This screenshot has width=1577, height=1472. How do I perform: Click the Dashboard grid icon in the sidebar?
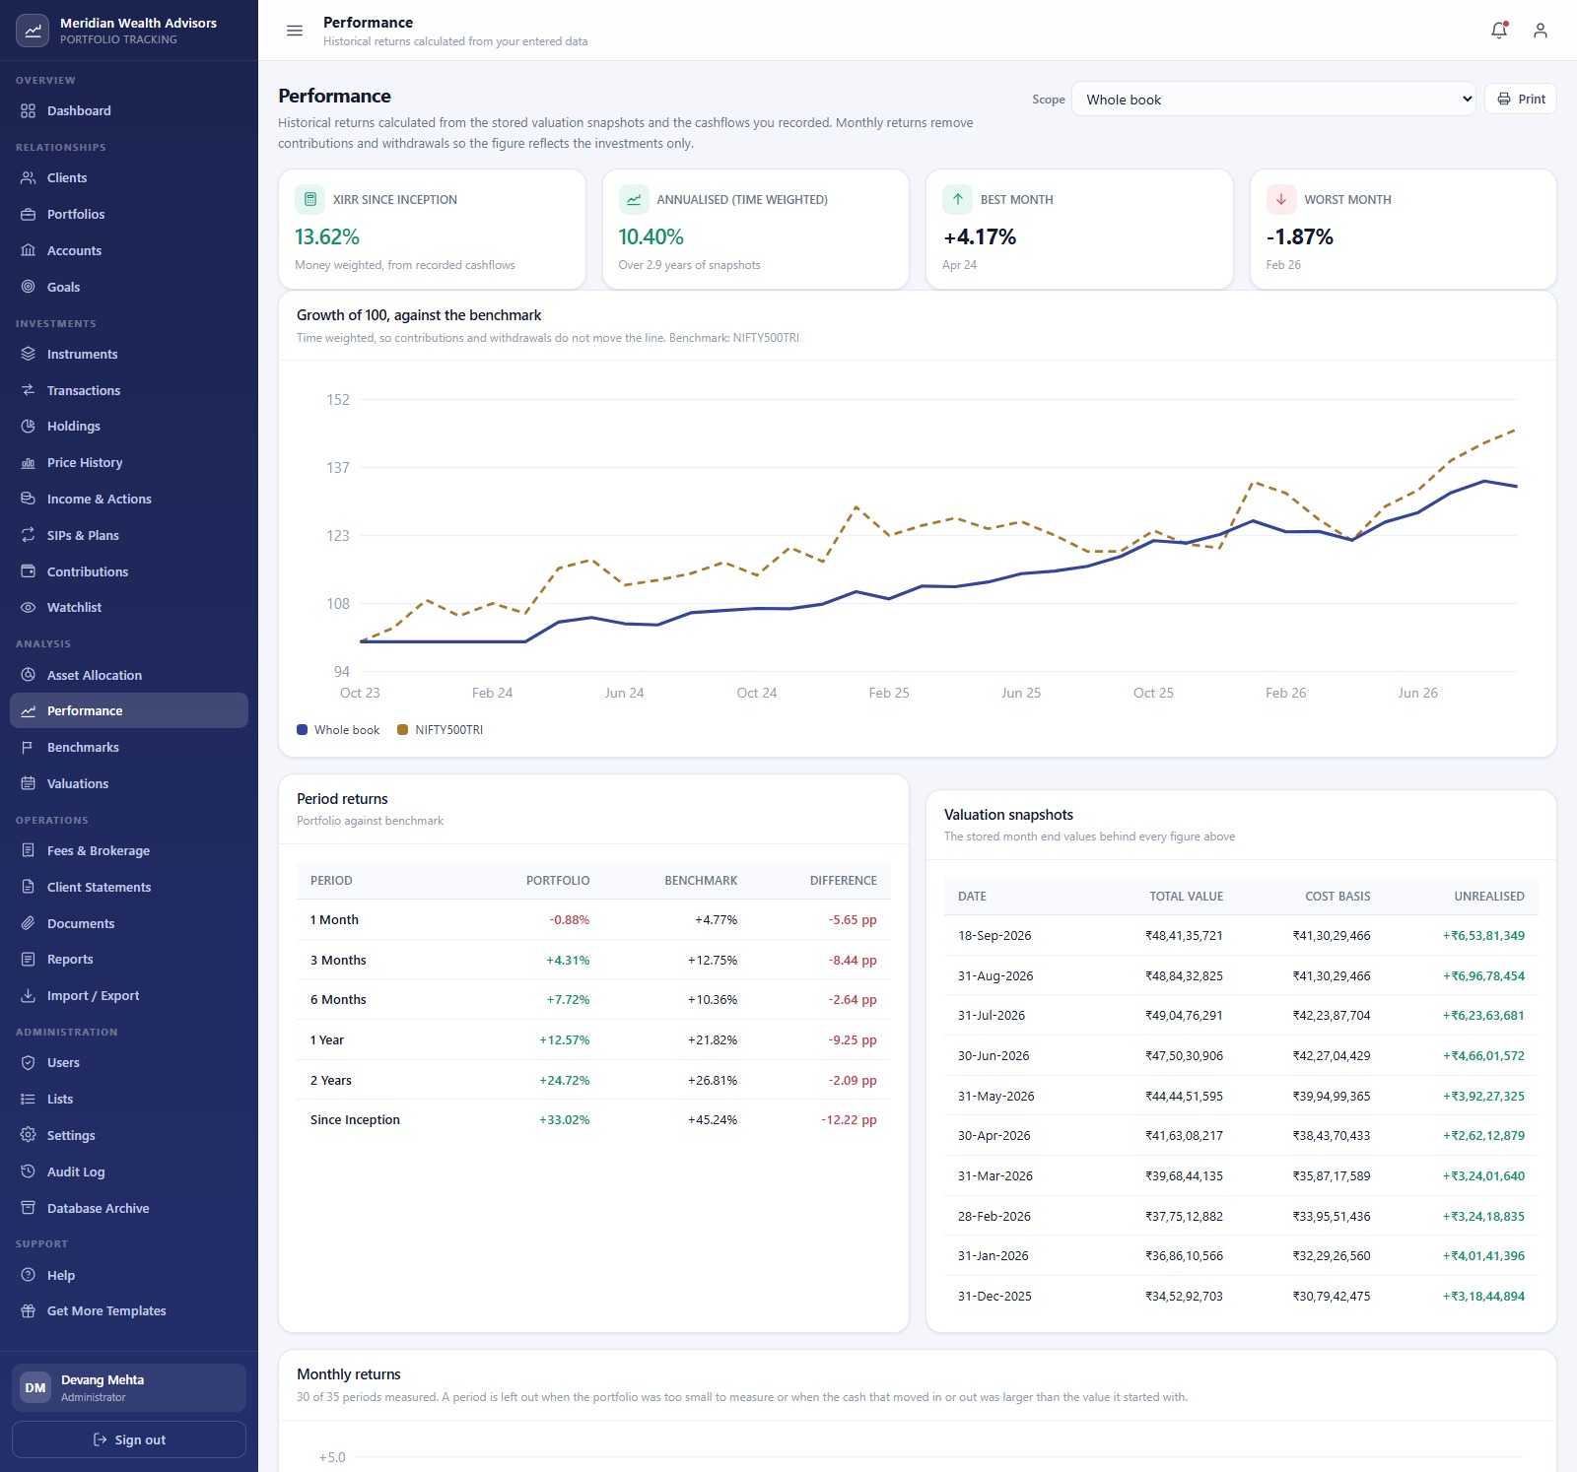pos(28,110)
